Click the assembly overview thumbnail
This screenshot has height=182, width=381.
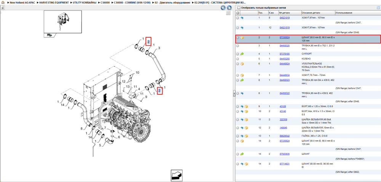pyautogui.click(x=62, y=22)
